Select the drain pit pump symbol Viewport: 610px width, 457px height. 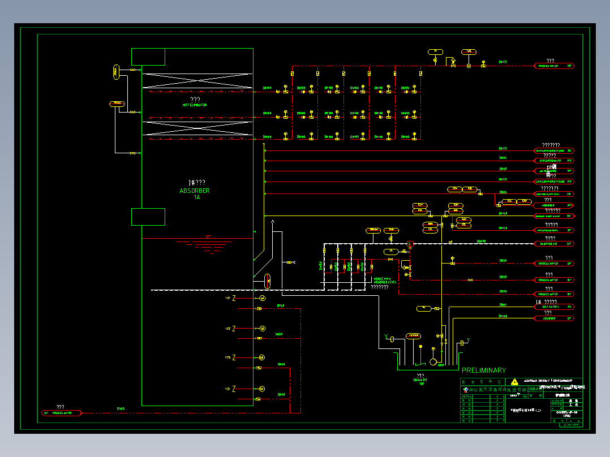433,362
